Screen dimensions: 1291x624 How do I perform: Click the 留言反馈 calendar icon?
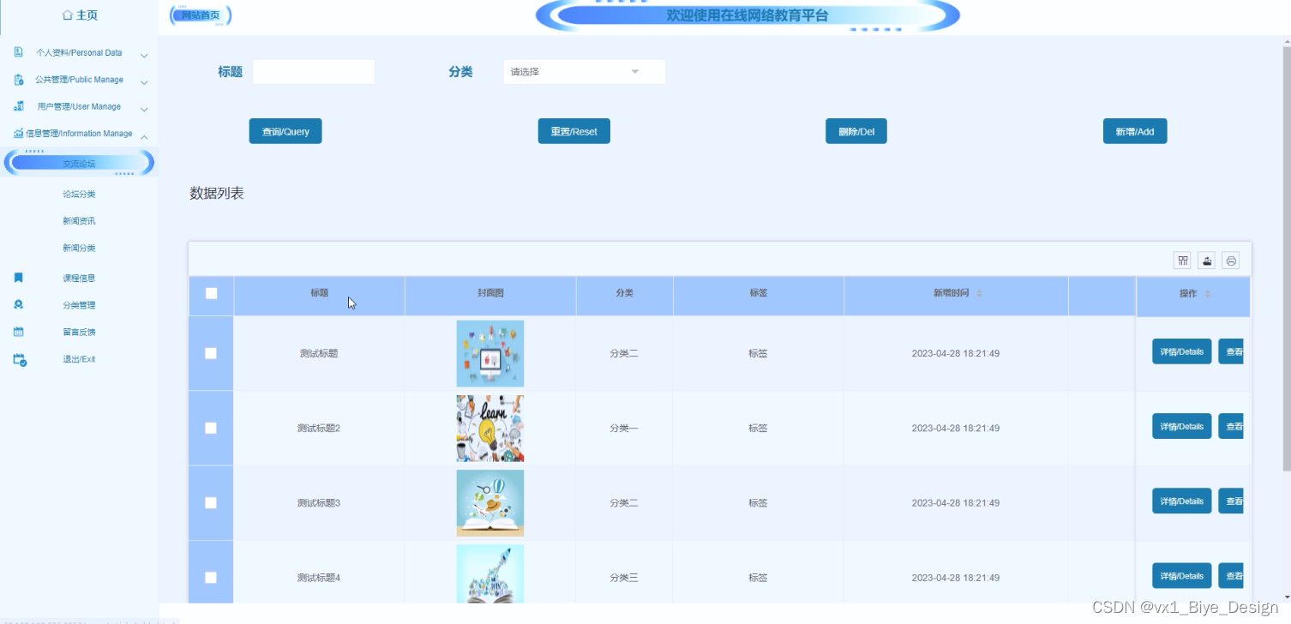tap(19, 332)
